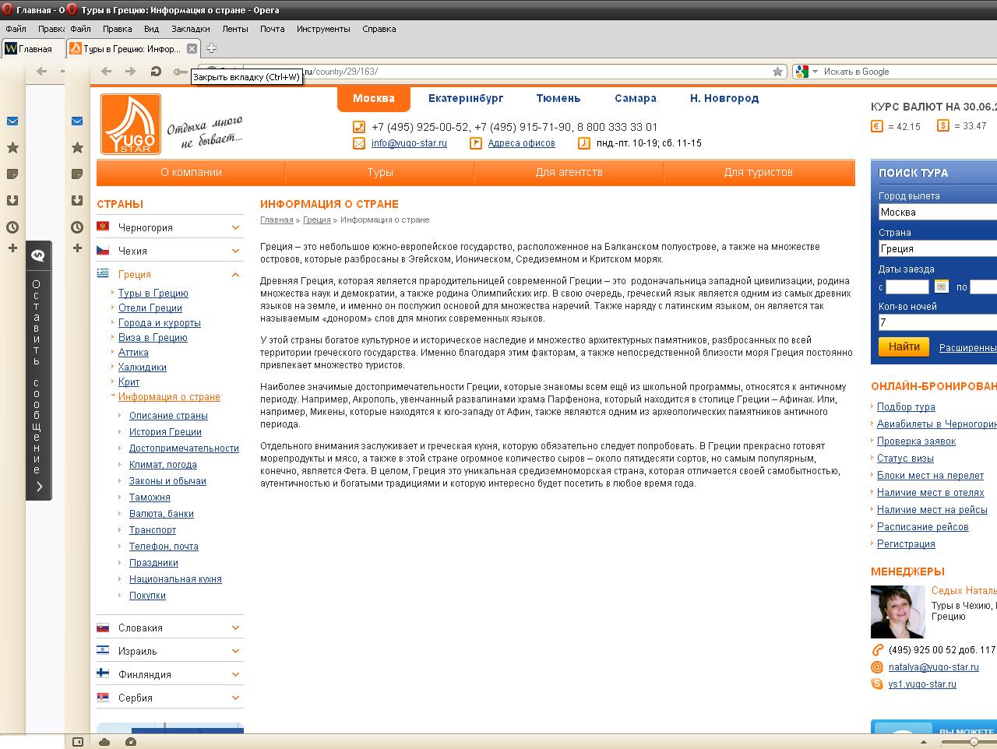Open the Инструменты menu

pyautogui.click(x=323, y=29)
